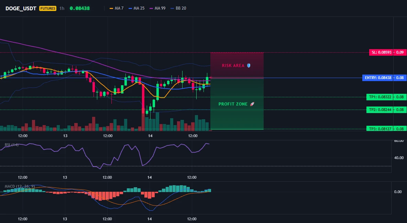Screen dimensions: 407x223
Task: Click the RSI (14) indicator label
Action: [x=11, y=145]
